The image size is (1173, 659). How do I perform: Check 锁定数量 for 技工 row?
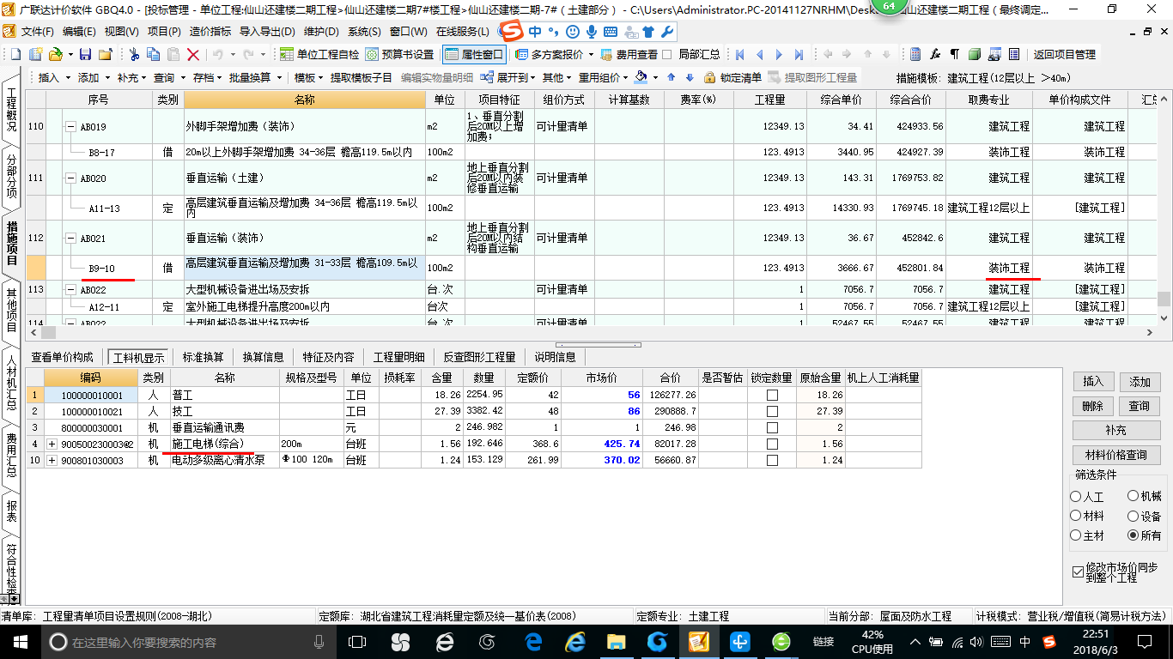pos(772,412)
